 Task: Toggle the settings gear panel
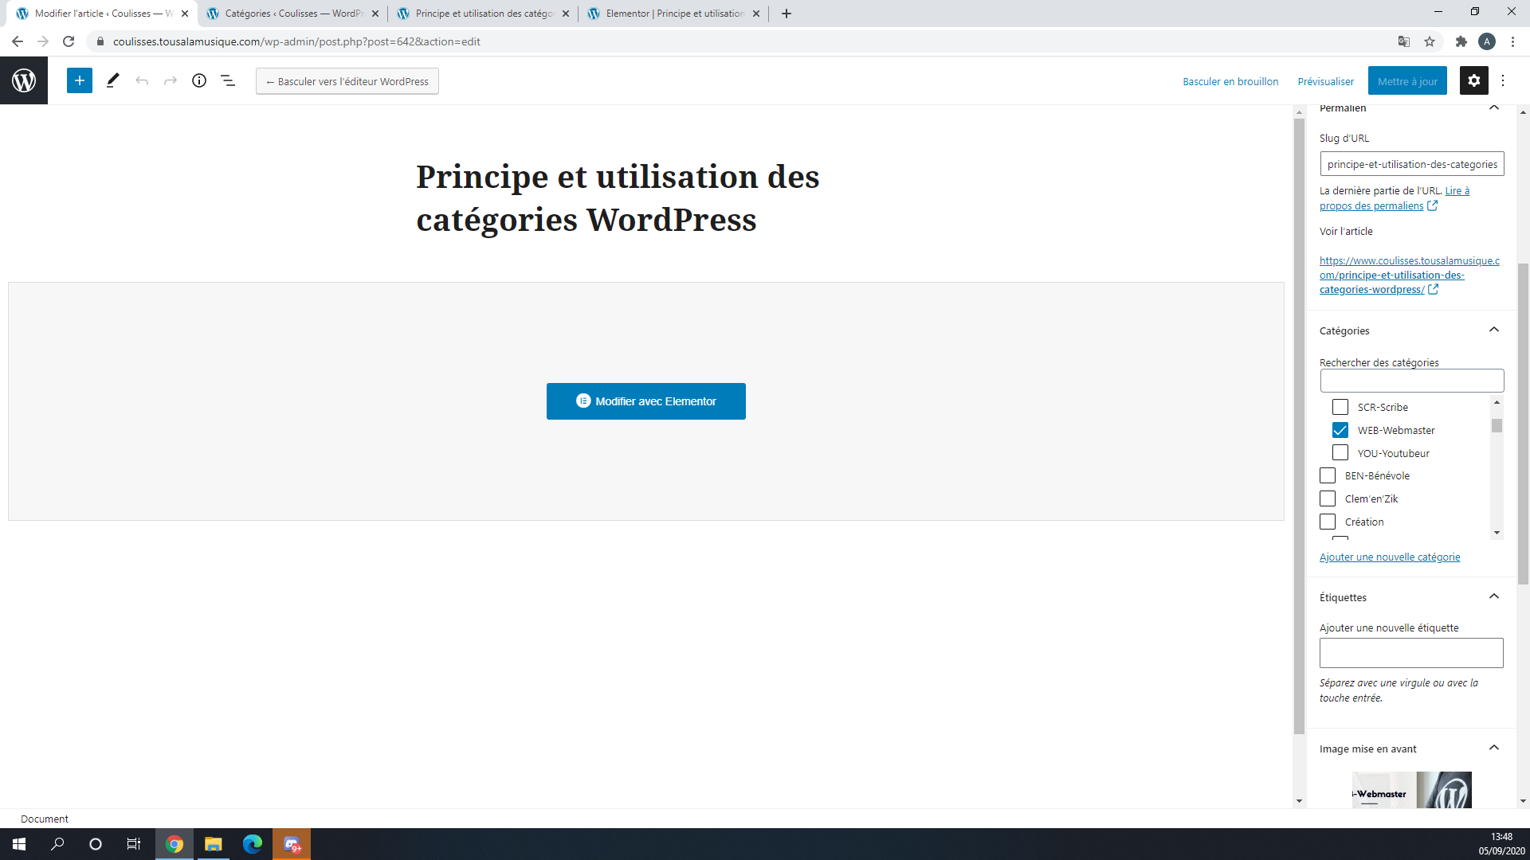1473,80
